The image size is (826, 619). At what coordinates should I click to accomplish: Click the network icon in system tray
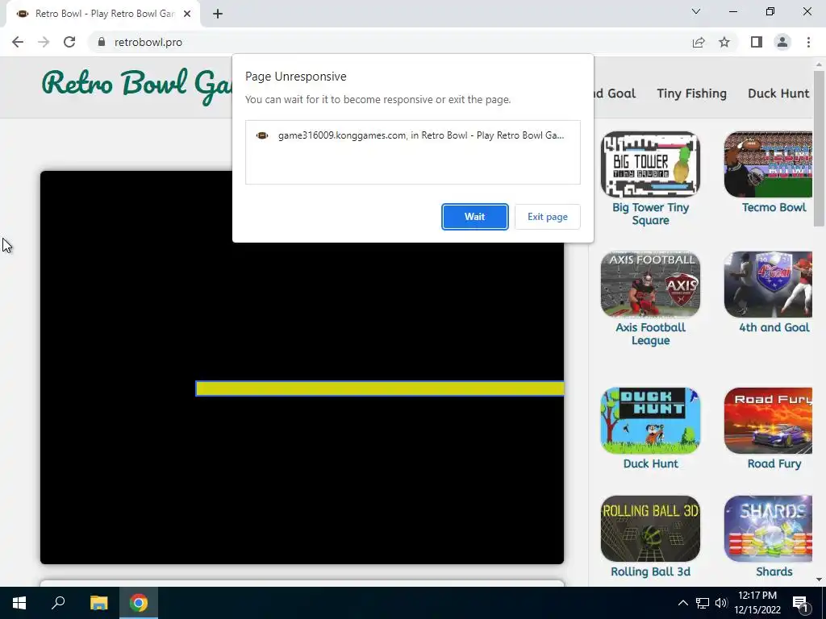[703, 603]
